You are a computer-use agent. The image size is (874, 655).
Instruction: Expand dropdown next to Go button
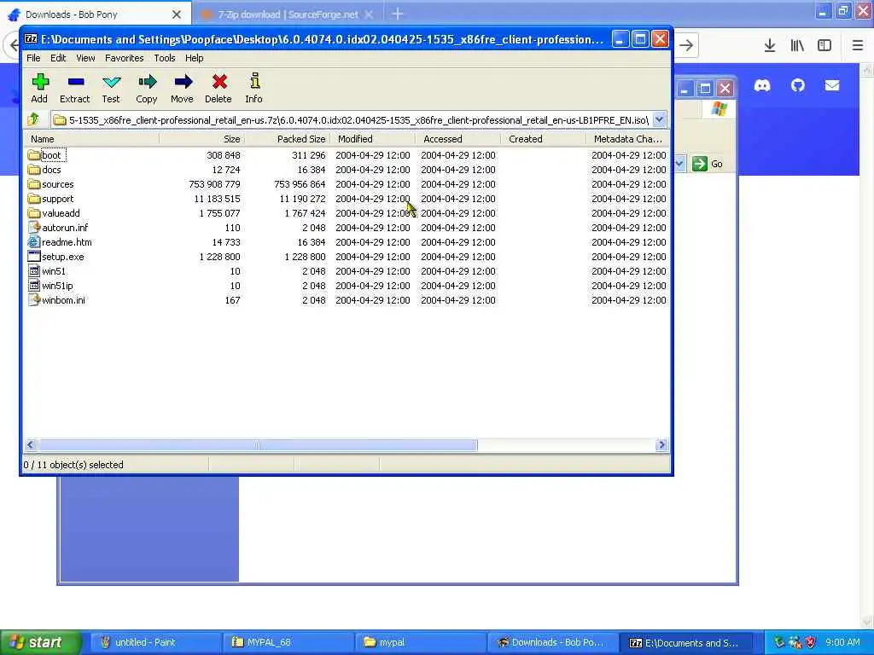click(x=679, y=164)
